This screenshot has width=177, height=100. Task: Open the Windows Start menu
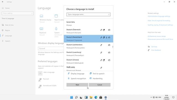71,97
